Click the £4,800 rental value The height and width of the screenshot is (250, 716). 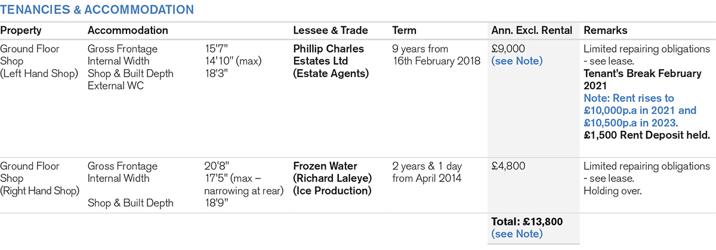508,166
